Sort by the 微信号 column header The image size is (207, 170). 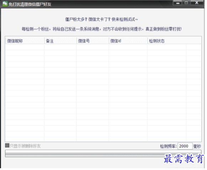pyautogui.click(x=93, y=41)
